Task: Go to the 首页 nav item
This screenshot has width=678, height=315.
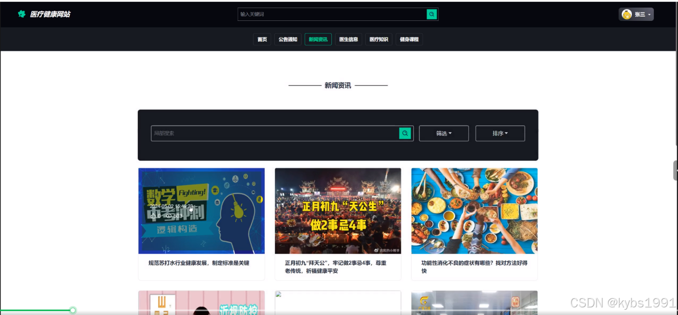Action: (x=262, y=39)
